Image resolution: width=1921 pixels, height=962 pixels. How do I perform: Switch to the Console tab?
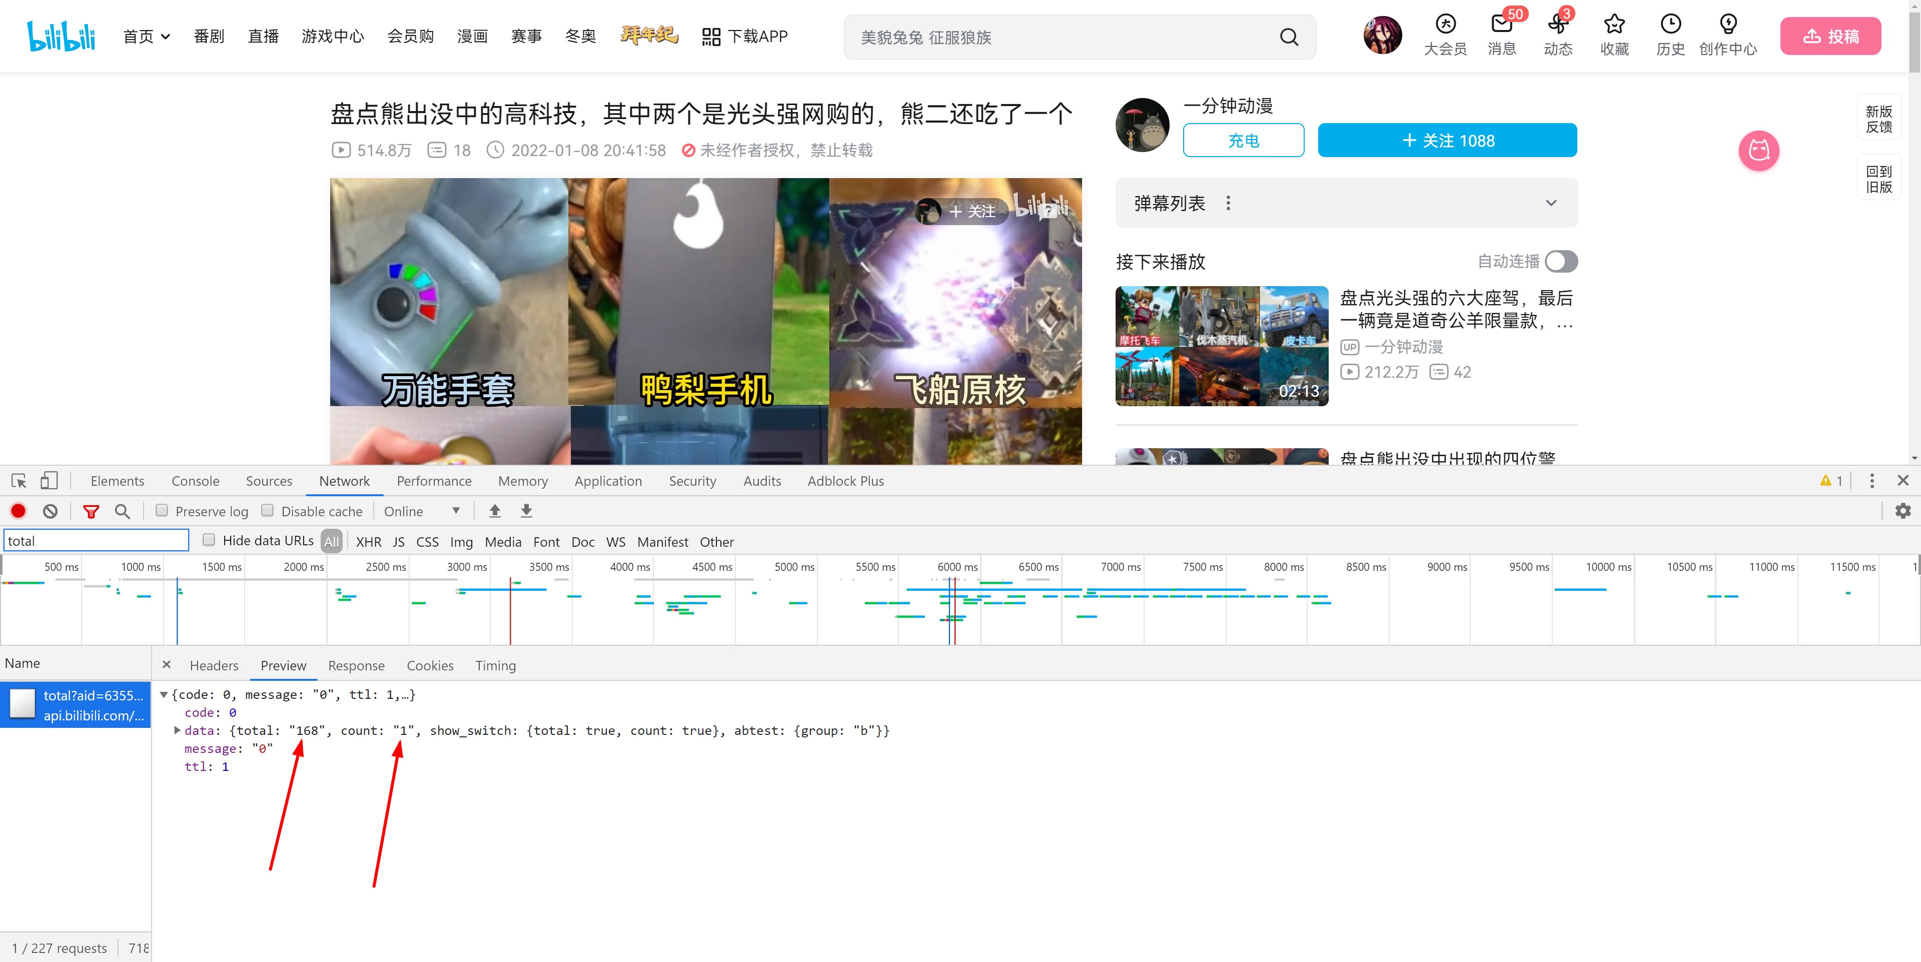click(x=196, y=481)
